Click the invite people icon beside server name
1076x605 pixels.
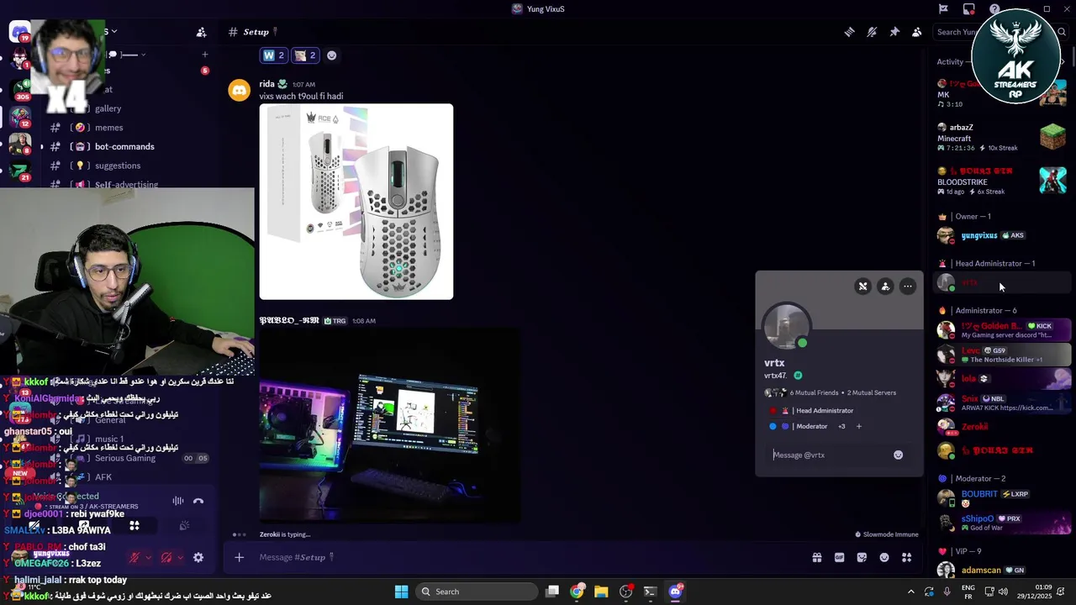(201, 32)
